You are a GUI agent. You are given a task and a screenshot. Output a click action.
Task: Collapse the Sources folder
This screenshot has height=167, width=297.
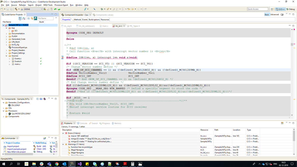coord(7,56)
